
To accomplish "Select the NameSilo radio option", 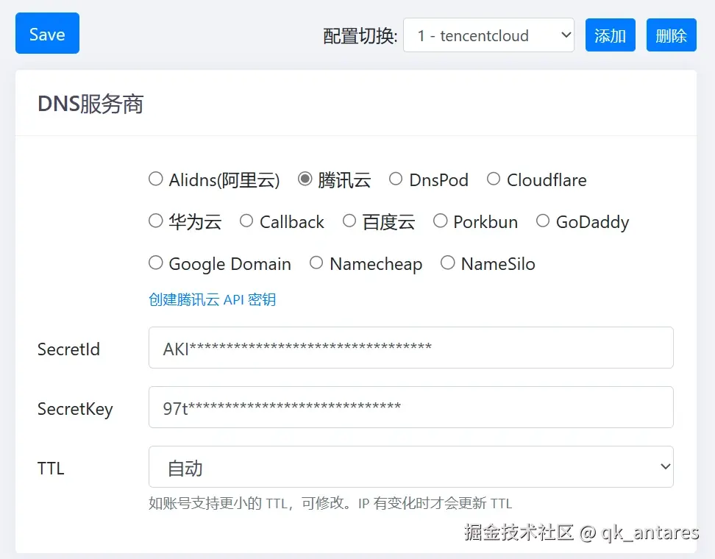I will [448, 263].
